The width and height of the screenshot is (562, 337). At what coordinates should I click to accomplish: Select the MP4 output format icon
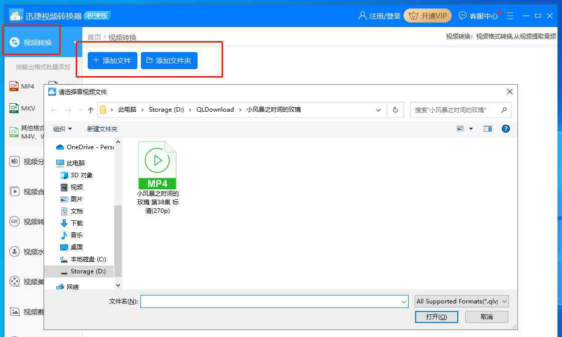tap(14, 86)
